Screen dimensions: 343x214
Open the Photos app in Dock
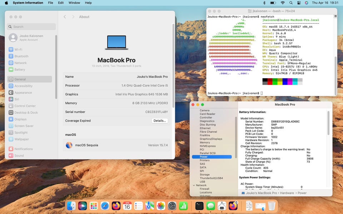point(161,206)
